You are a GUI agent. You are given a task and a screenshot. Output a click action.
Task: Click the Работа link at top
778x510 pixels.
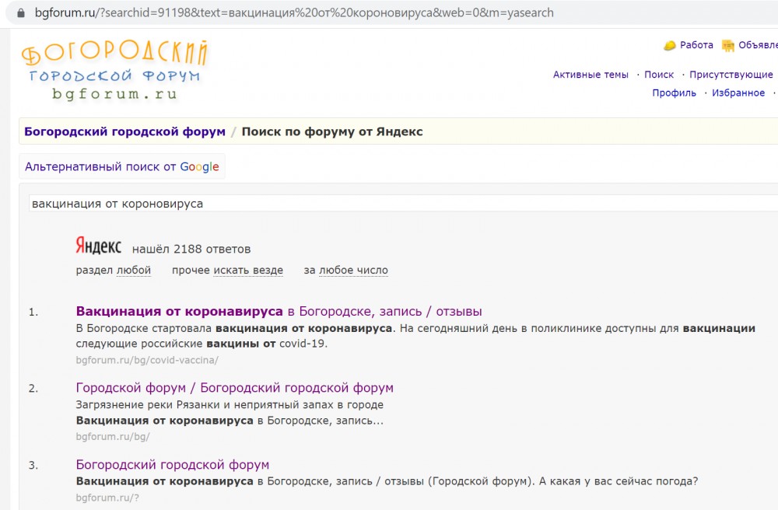(696, 45)
